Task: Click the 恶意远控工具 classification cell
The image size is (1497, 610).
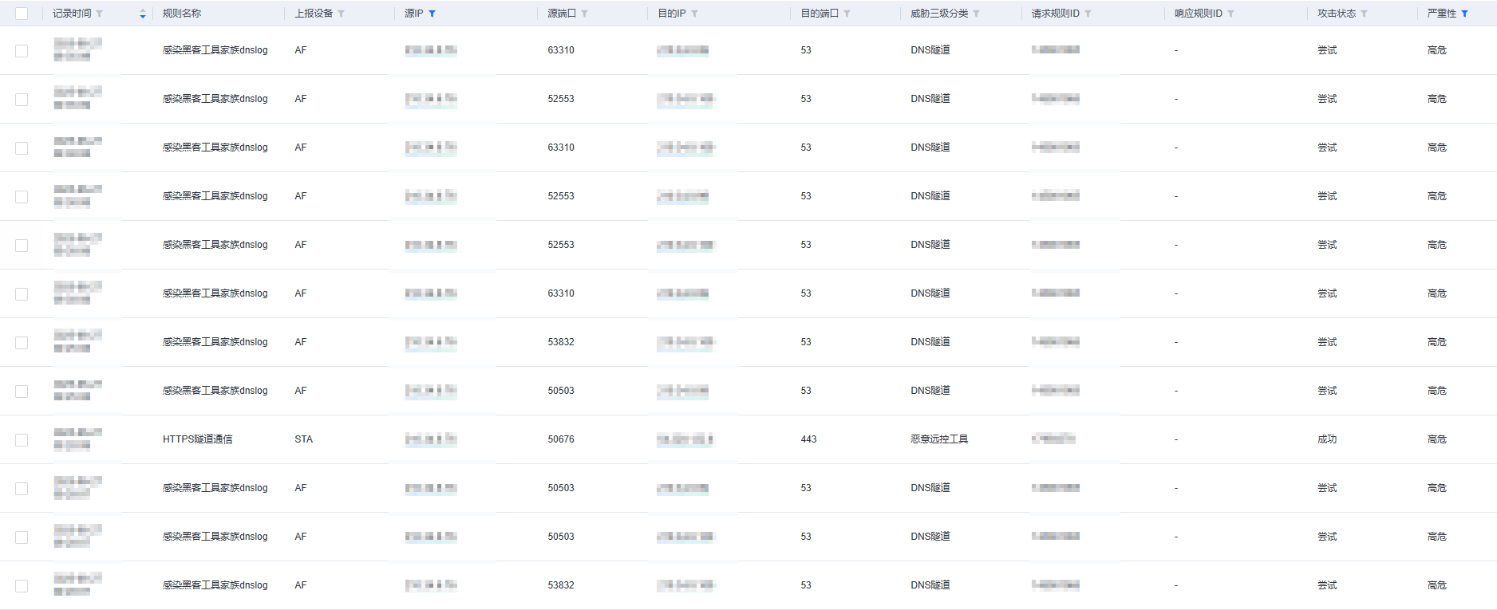Action: click(939, 439)
